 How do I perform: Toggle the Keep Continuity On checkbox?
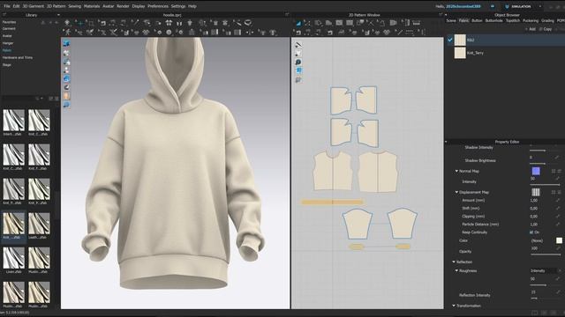(531, 232)
